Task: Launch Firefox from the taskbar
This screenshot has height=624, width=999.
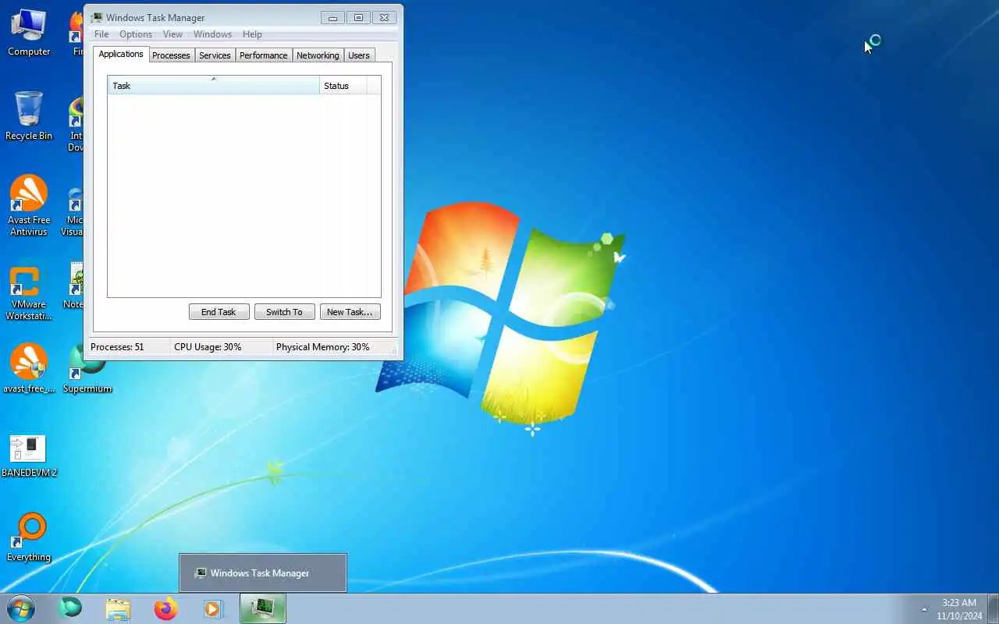Action: (165, 608)
